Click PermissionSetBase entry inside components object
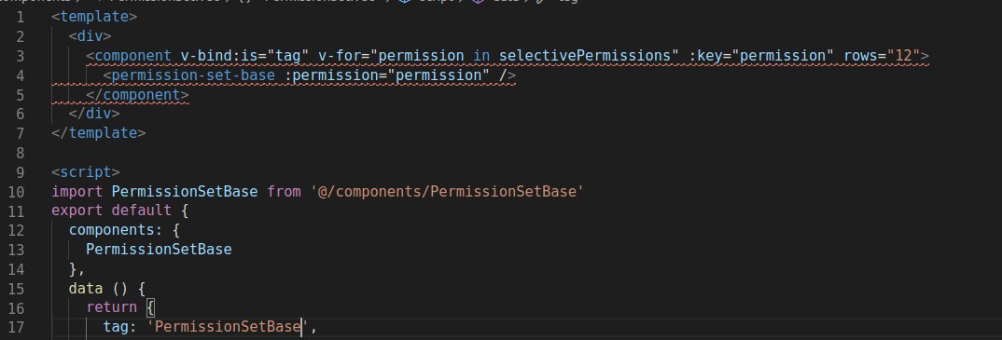The width and height of the screenshot is (1002, 340). pyautogui.click(x=159, y=250)
